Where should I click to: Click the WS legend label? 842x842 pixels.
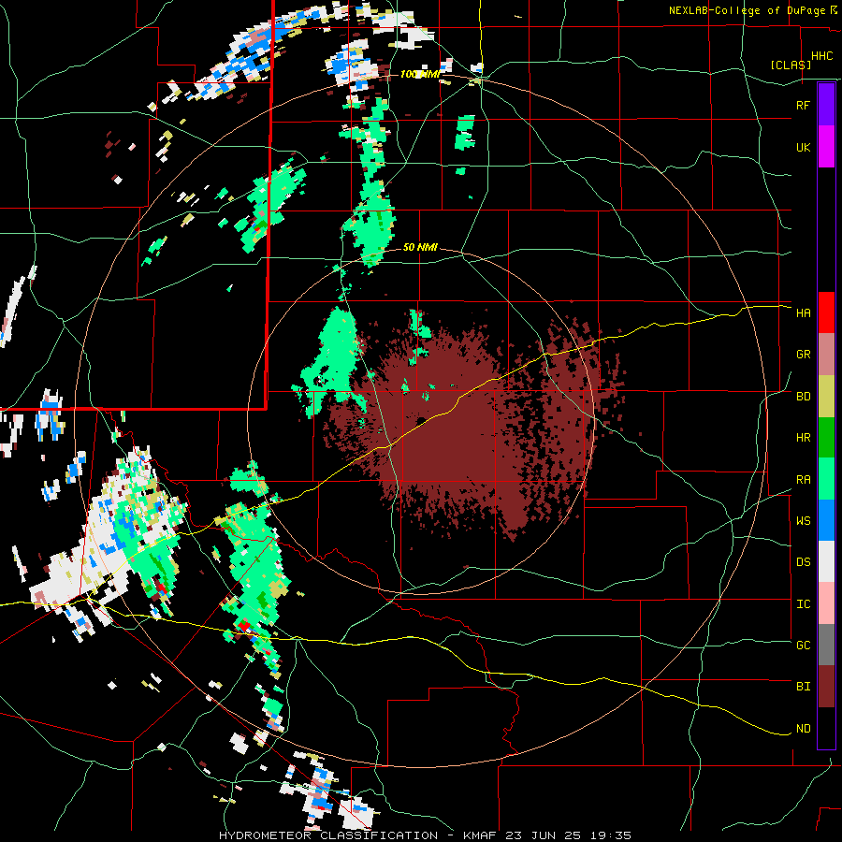pyautogui.click(x=803, y=521)
